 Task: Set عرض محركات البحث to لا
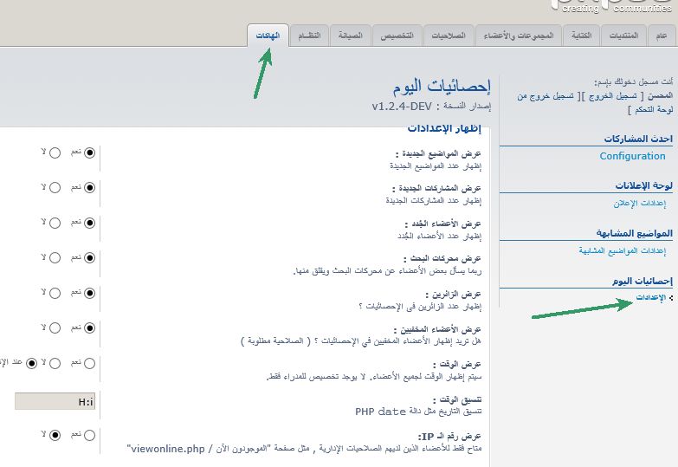click(x=55, y=258)
